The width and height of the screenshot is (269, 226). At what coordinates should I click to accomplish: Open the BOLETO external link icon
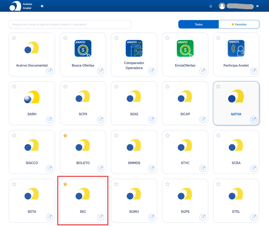point(101,168)
